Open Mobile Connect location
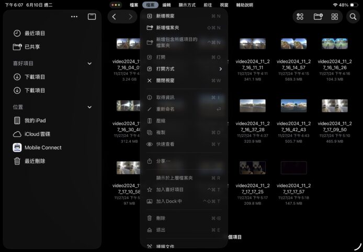This screenshot has width=363, height=252. tap(43, 147)
